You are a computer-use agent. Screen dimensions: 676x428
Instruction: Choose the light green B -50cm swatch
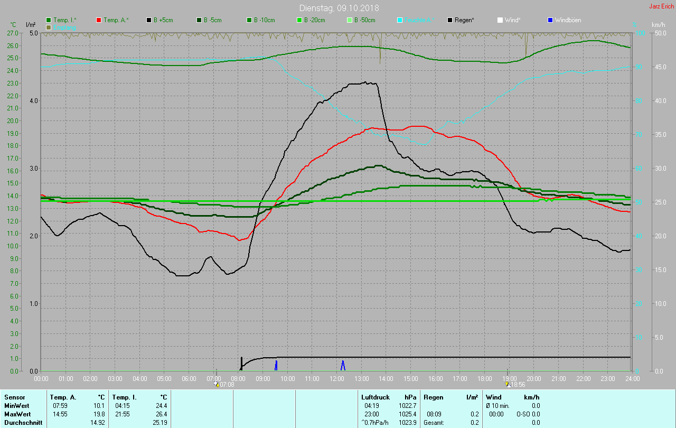point(349,20)
